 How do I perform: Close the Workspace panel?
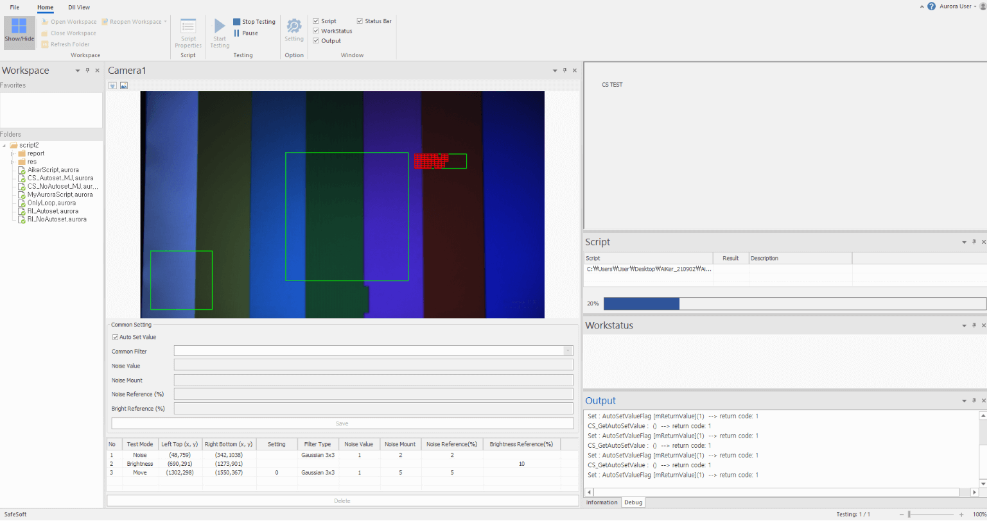pos(97,71)
